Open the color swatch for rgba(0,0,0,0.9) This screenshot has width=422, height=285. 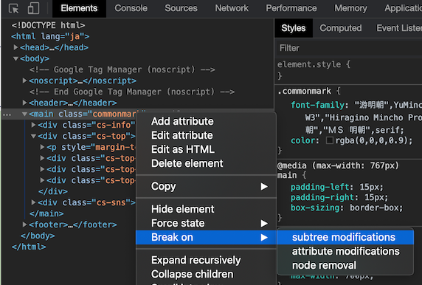pyautogui.click(x=330, y=140)
